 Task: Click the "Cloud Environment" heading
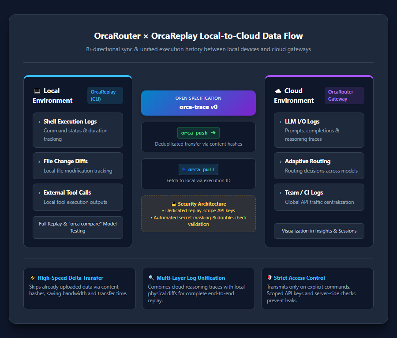click(294, 96)
